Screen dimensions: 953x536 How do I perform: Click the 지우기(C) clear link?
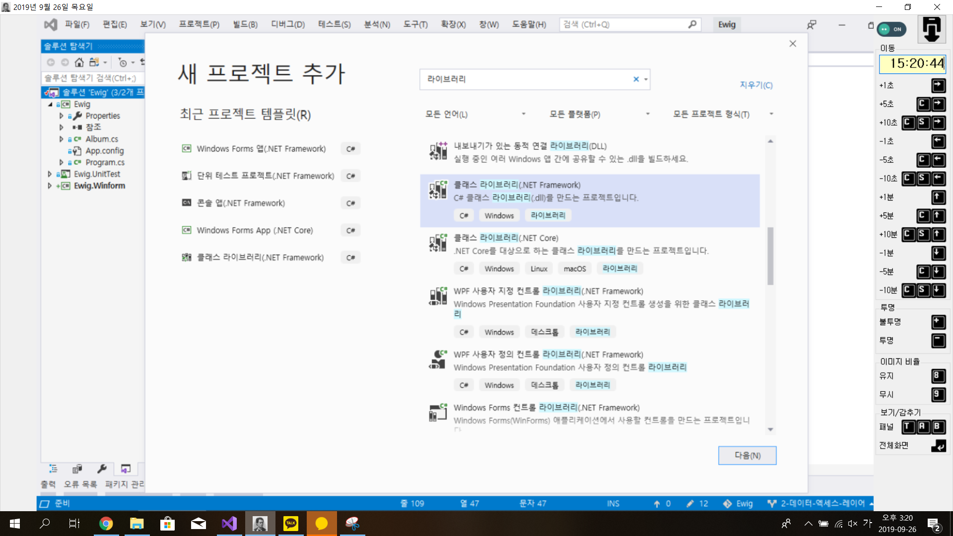756,85
